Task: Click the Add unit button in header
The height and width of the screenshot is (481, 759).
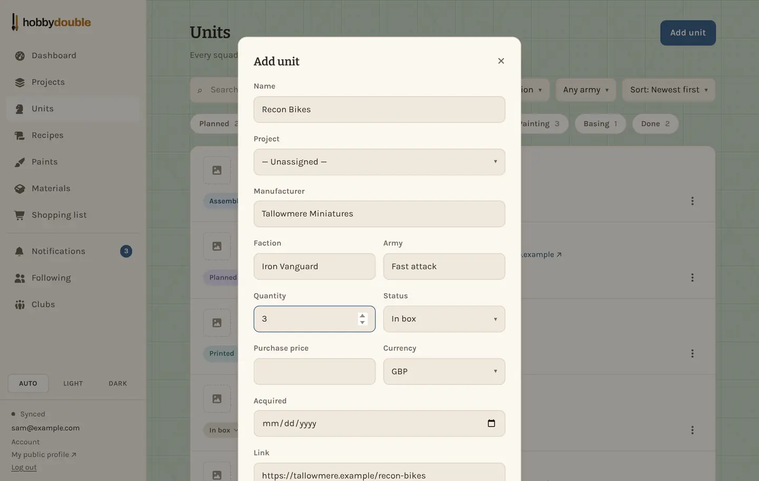Action: (x=688, y=33)
